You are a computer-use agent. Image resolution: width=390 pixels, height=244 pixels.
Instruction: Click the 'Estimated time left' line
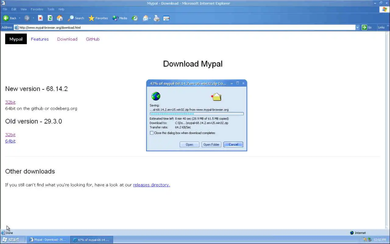(189, 119)
